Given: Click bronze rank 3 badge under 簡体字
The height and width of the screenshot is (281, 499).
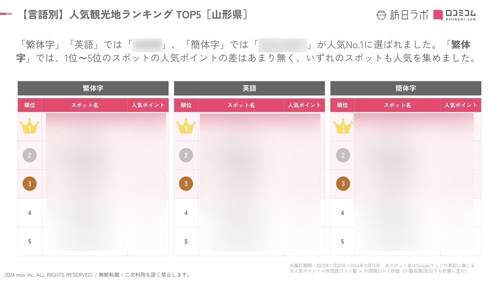Looking at the screenshot, I should point(343,184).
